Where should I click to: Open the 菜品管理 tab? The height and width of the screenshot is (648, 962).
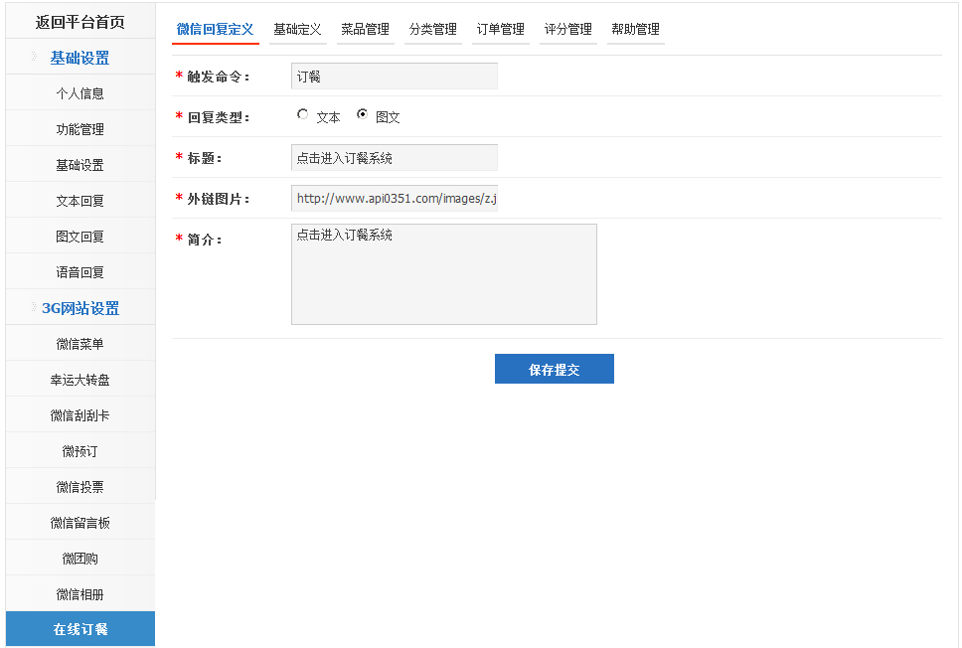(365, 30)
